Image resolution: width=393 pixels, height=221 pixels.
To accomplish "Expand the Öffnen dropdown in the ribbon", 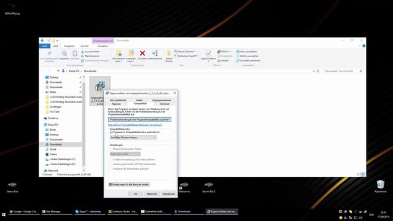I will (224, 52).
